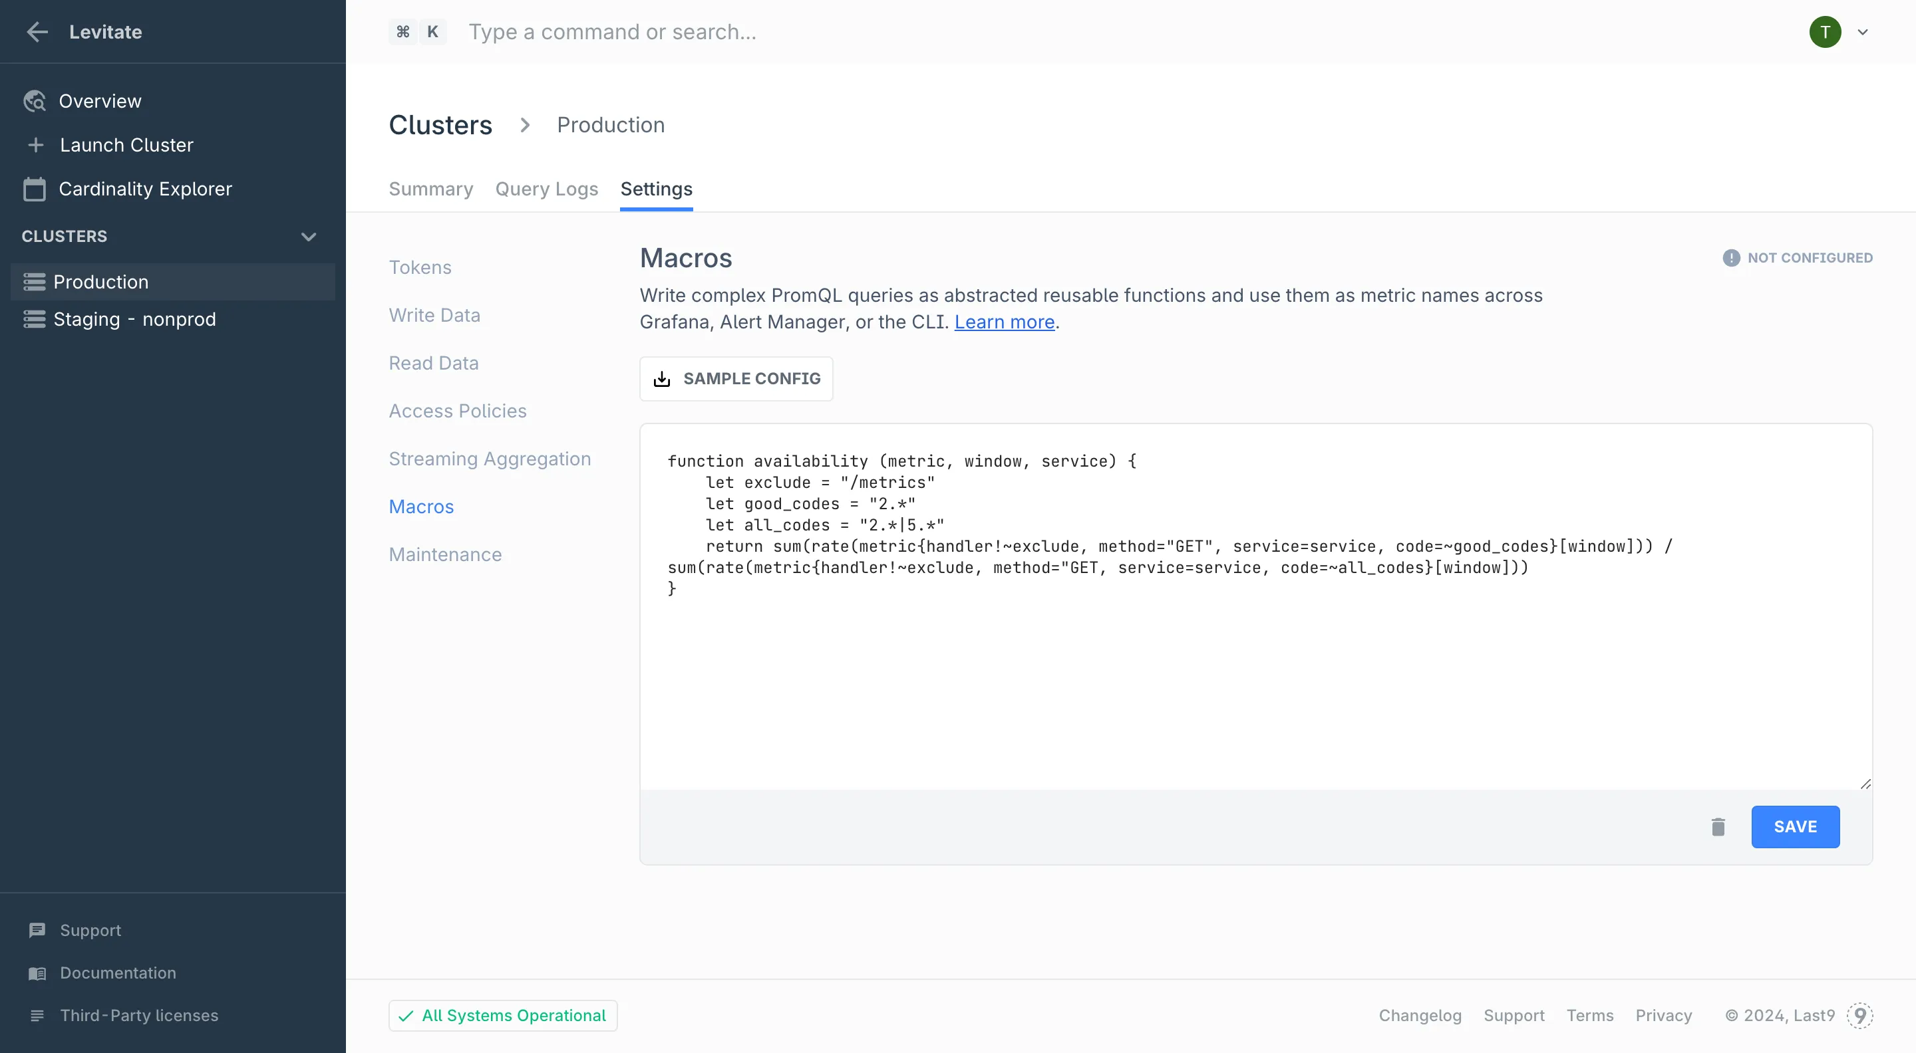Click the Overview globe icon in sidebar
1916x1053 pixels.
click(34, 101)
